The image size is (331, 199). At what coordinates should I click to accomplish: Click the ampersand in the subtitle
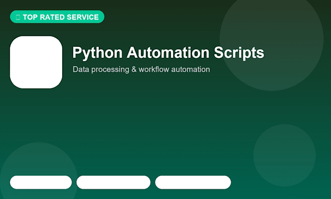pos(134,69)
